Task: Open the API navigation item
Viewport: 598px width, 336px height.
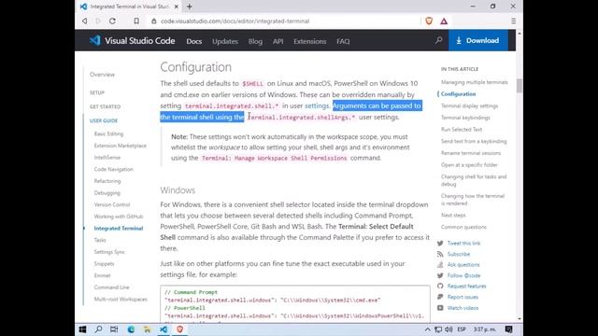Action: pos(278,41)
